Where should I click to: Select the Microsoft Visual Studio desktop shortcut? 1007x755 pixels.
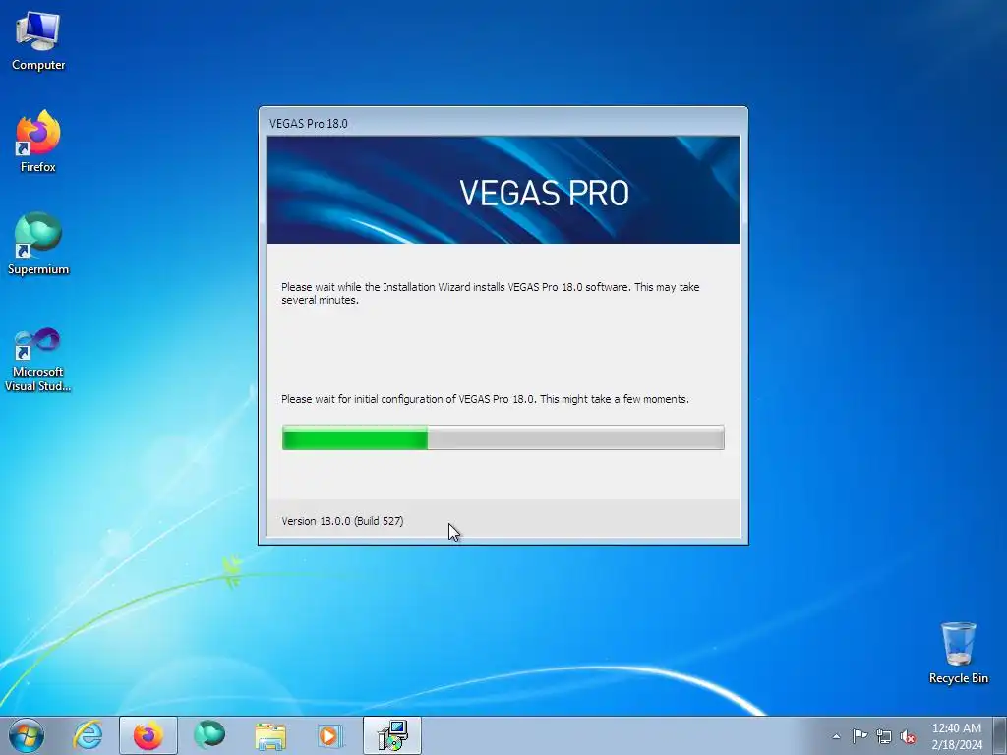tap(38, 360)
